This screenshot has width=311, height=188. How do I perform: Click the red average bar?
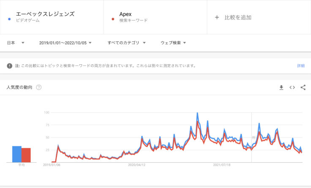[x=26, y=155]
